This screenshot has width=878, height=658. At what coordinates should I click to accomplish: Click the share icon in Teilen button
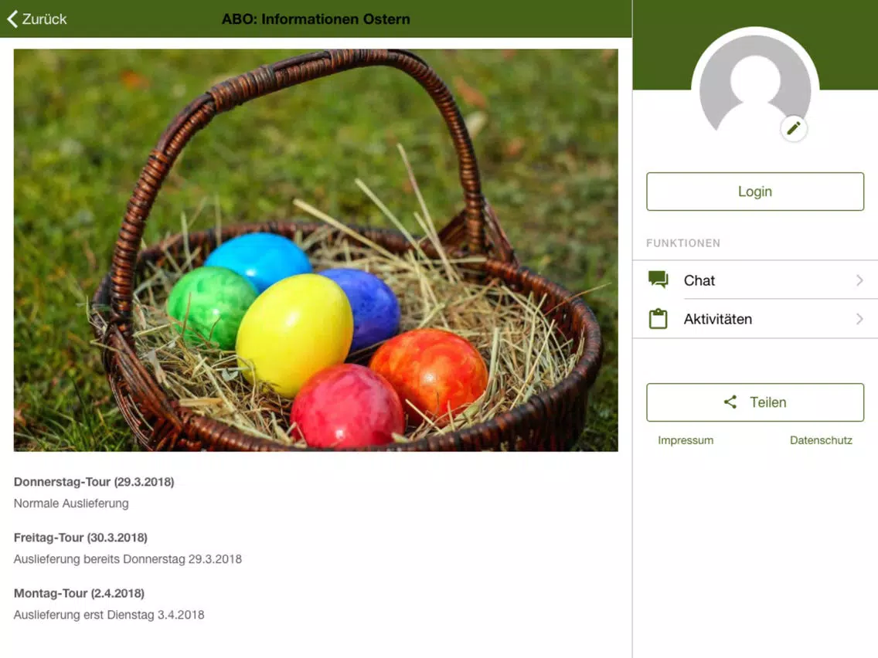pyautogui.click(x=730, y=402)
